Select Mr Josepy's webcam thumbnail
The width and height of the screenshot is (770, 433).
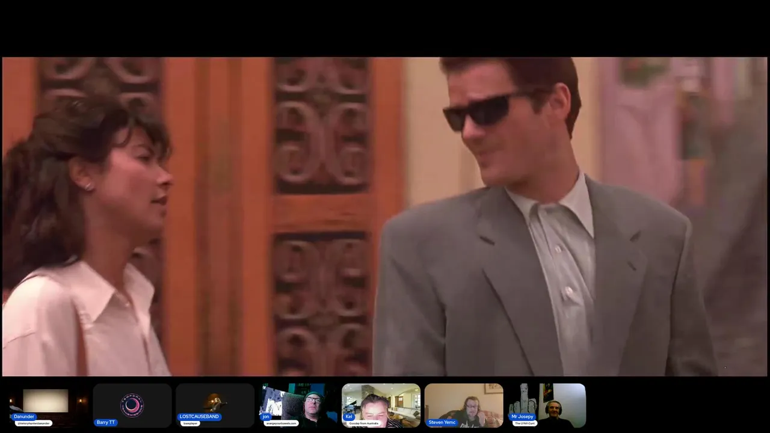click(547, 405)
